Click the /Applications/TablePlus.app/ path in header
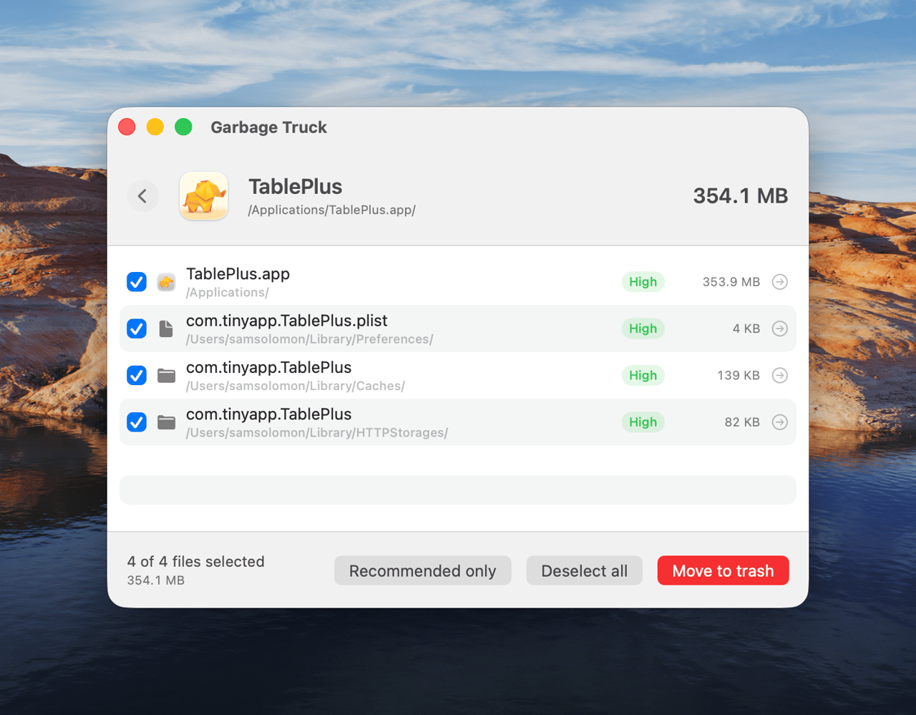The height and width of the screenshot is (715, 916). [332, 210]
